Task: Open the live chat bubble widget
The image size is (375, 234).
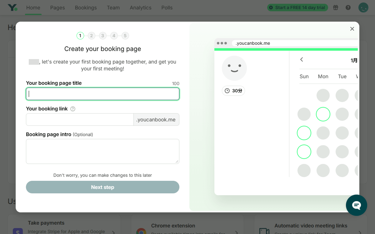Action: point(357,205)
